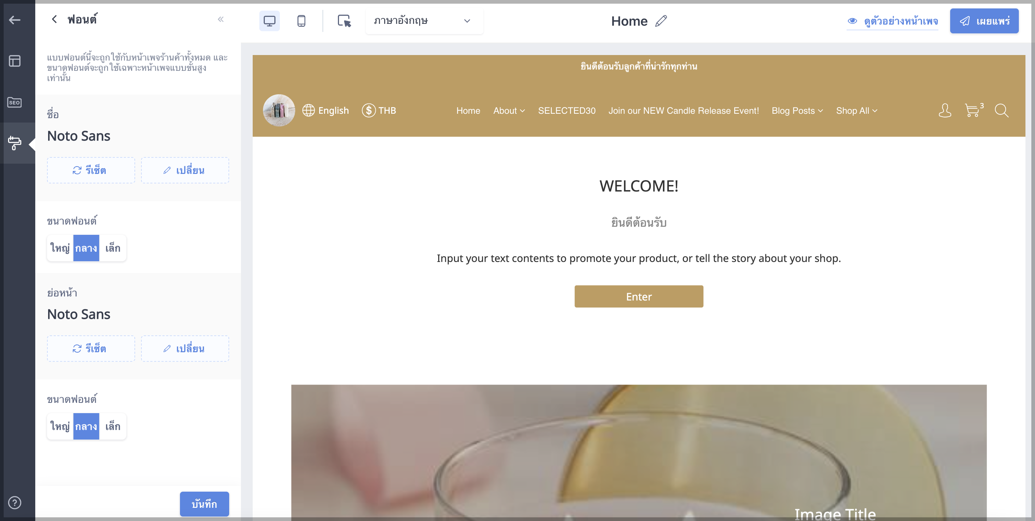Click the globe language icon
1035x521 pixels.
(x=309, y=110)
